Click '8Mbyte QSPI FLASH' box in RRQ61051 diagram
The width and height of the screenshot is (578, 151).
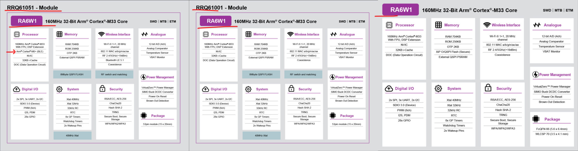[72, 74]
